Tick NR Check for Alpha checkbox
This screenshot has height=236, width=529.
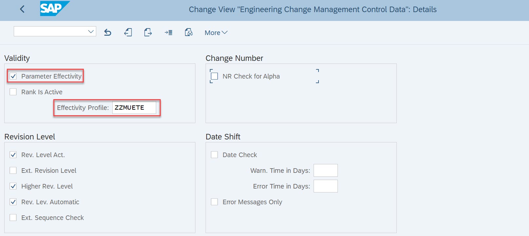(214, 76)
